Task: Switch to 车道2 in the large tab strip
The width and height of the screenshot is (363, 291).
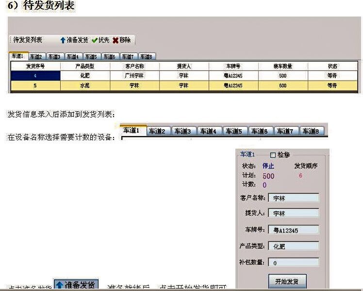Action: point(157,131)
